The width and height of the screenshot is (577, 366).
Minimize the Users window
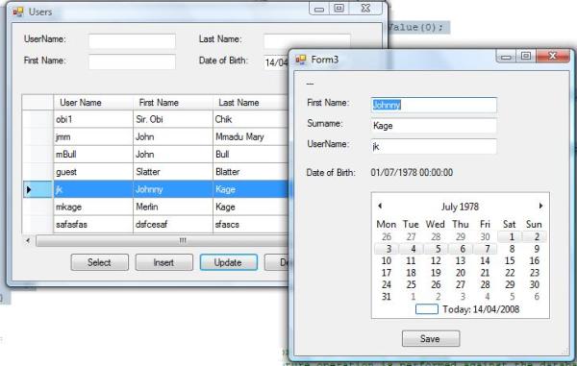click(319, 9)
